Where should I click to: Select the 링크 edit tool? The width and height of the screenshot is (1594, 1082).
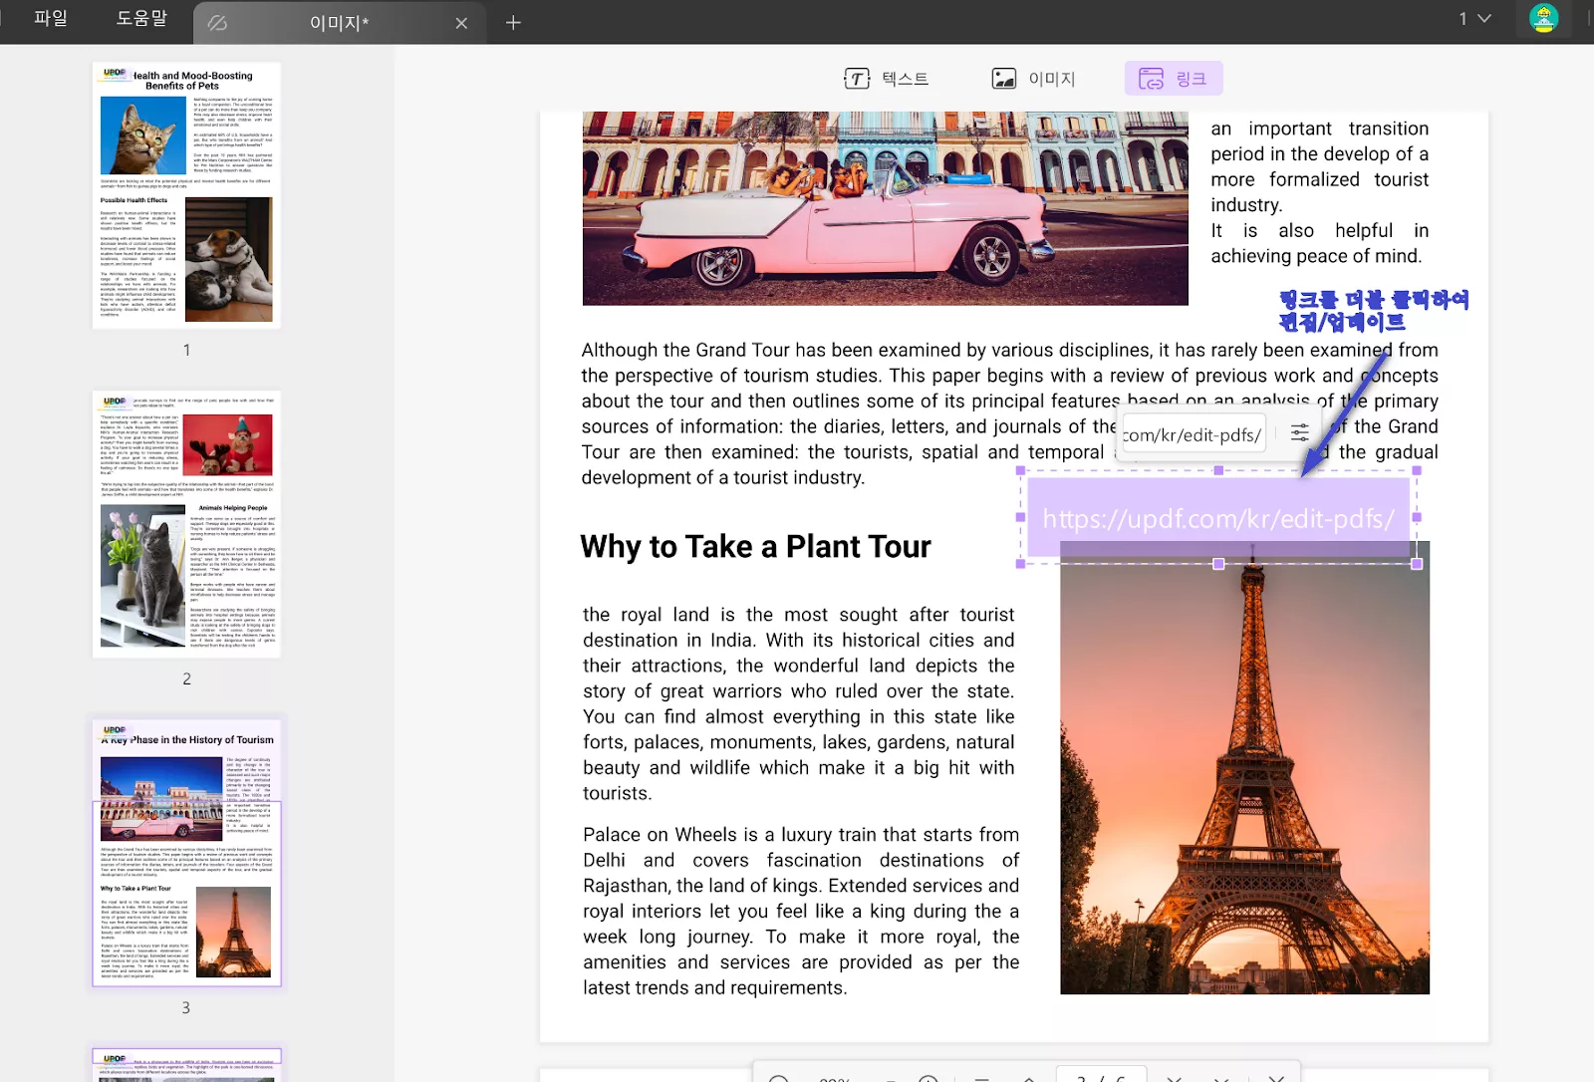tap(1174, 79)
